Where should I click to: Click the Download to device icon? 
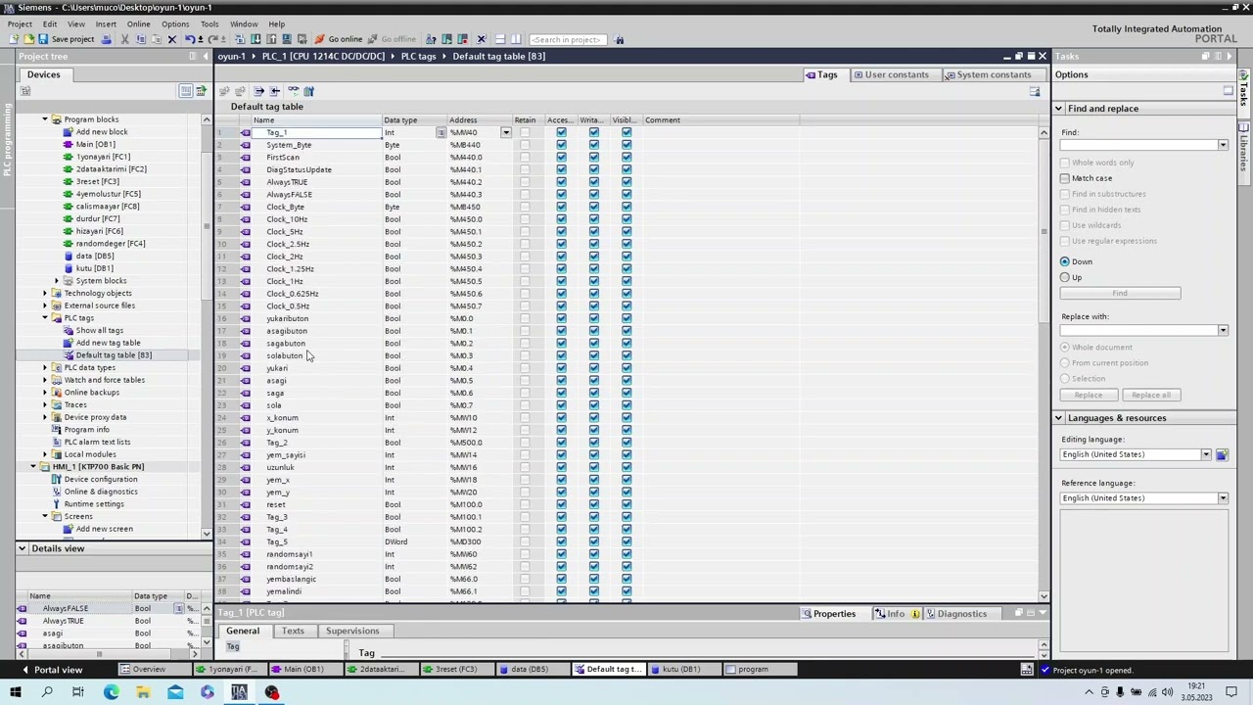coord(255,39)
